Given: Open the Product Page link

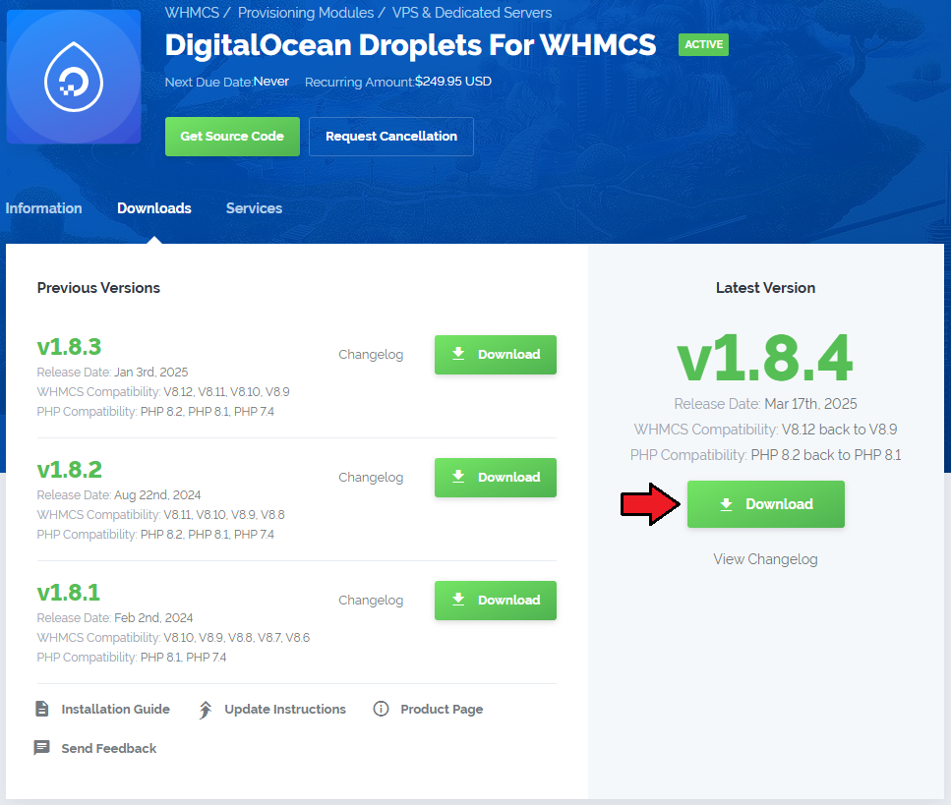Looking at the screenshot, I should coord(442,710).
